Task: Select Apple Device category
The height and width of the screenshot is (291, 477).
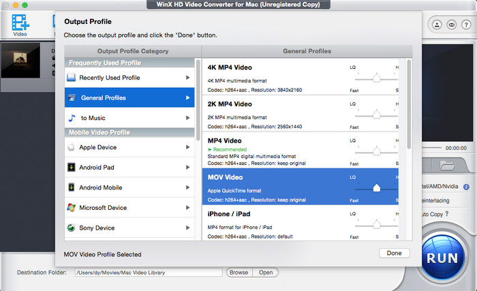Action: pyautogui.click(x=129, y=147)
